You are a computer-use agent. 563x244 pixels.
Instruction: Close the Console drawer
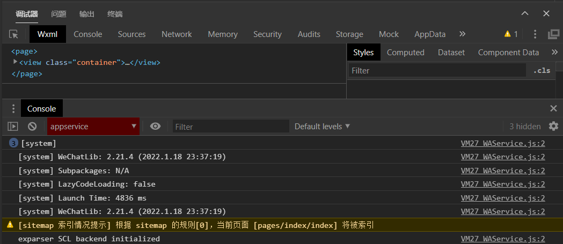(554, 108)
